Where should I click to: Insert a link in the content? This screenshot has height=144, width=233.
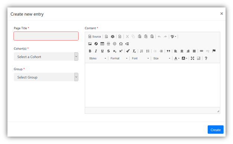(201, 51)
